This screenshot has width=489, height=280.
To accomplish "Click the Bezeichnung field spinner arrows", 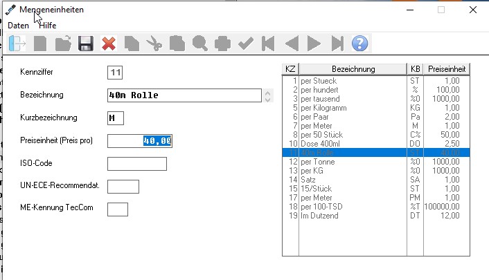I will point(267,95).
